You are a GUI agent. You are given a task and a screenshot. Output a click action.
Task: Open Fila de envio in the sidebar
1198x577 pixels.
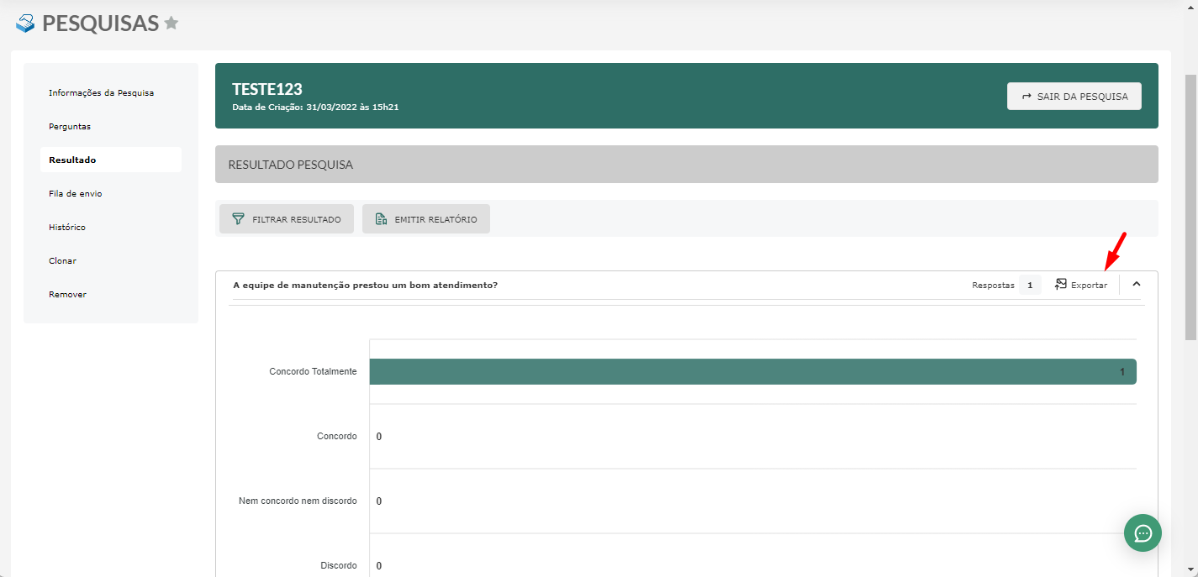(76, 193)
